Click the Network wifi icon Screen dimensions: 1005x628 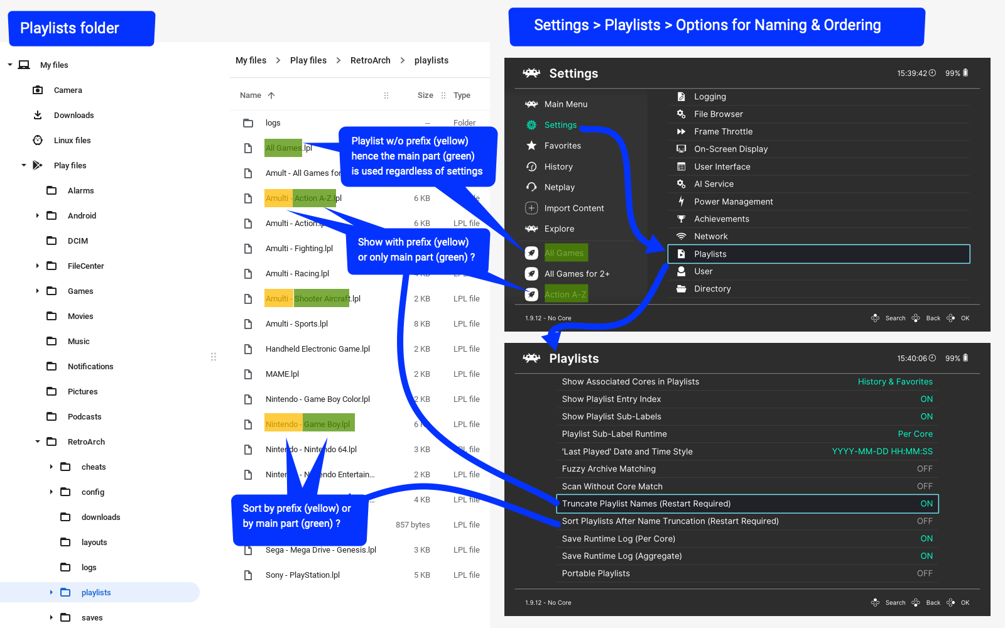pos(681,236)
